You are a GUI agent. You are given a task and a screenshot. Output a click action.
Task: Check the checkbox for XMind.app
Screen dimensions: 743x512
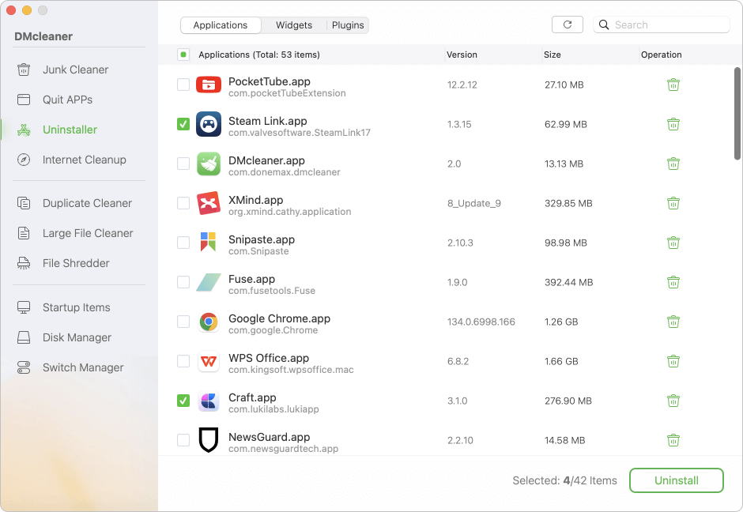[x=183, y=203]
